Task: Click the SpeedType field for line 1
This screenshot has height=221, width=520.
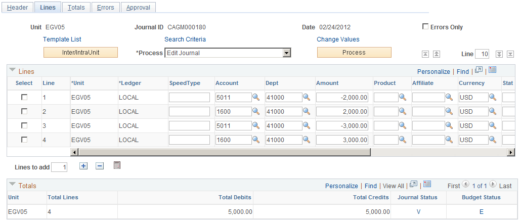Action: click(x=189, y=98)
